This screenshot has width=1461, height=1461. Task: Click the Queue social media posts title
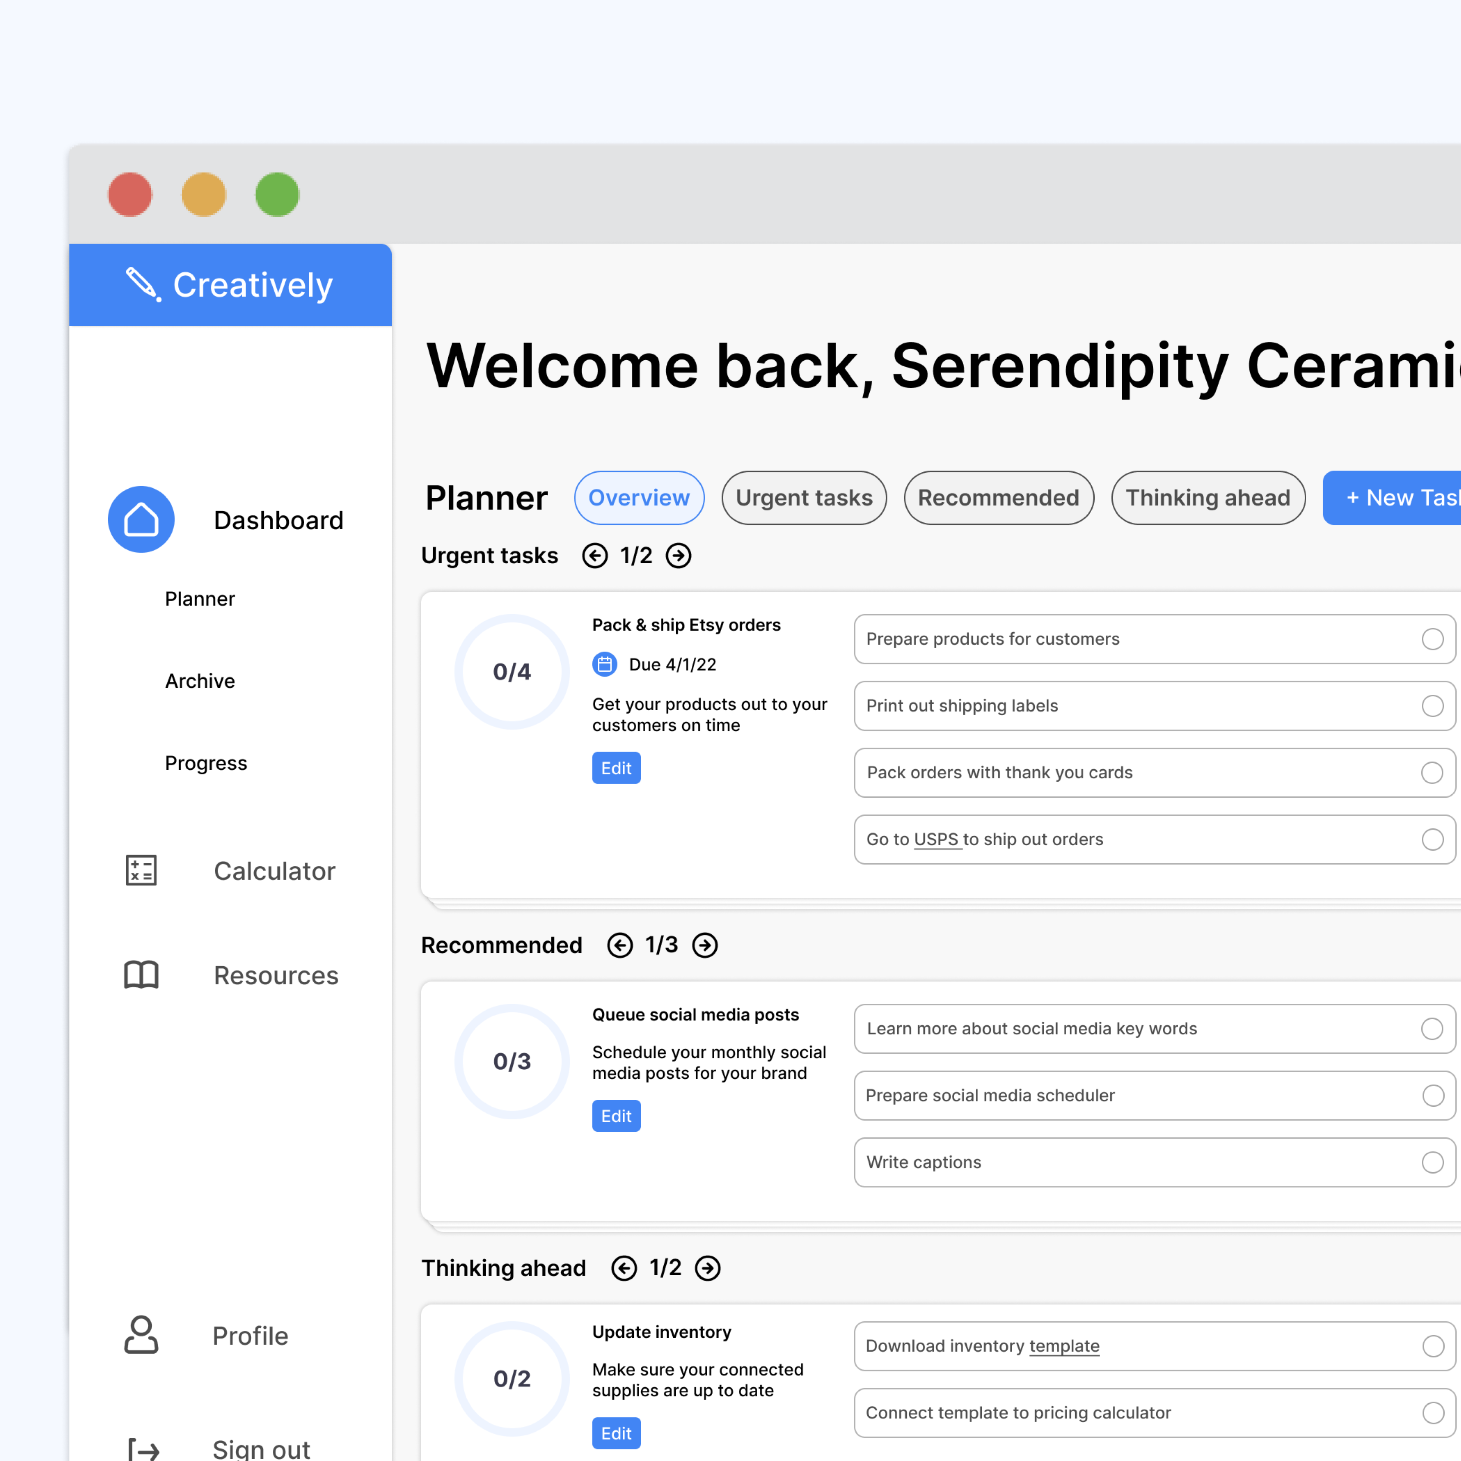(x=696, y=1015)
